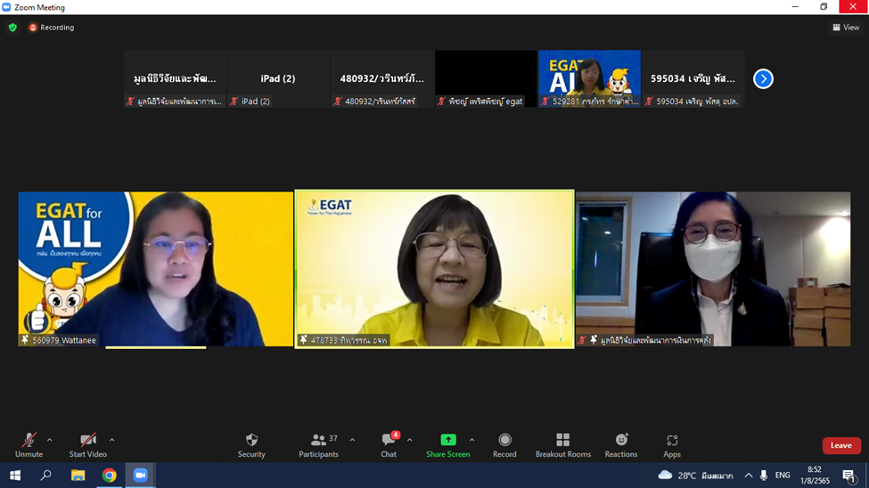
Task: Click the green encryption shield icon
Action: 12,27
